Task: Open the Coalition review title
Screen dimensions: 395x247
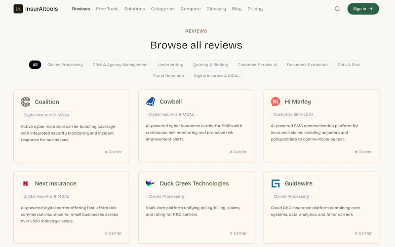Action: click(x=47, y=102)
